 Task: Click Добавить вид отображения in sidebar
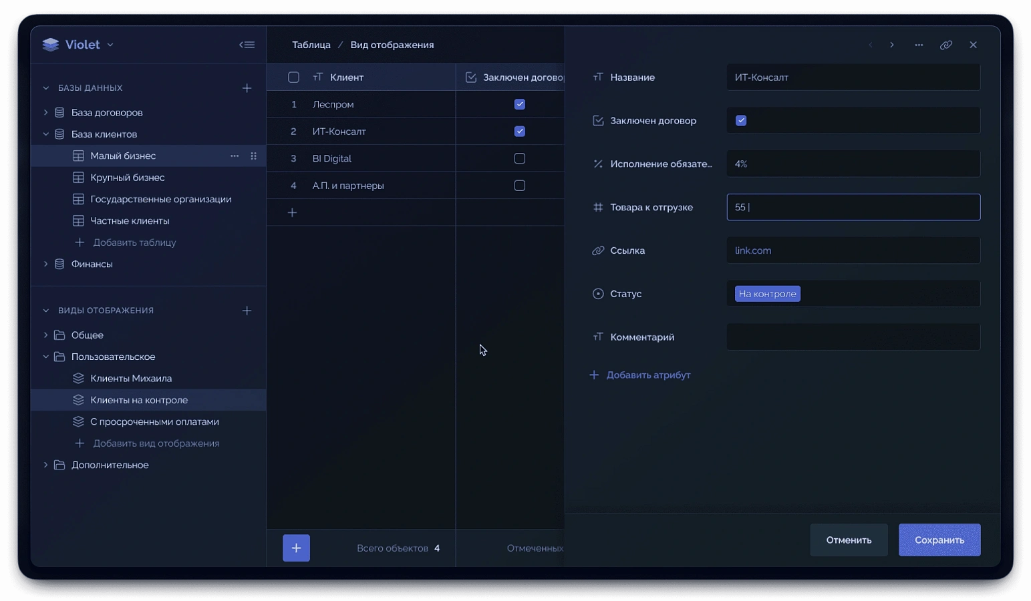coord(146,443)
